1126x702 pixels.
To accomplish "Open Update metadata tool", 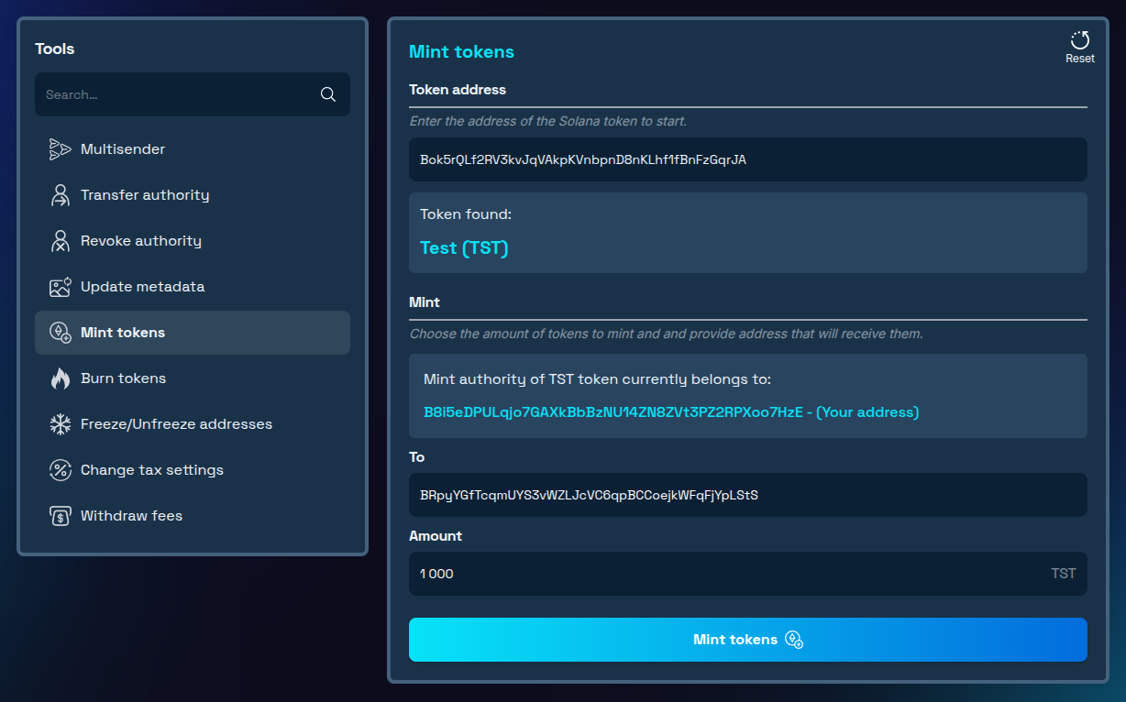I will coord(193,287).
